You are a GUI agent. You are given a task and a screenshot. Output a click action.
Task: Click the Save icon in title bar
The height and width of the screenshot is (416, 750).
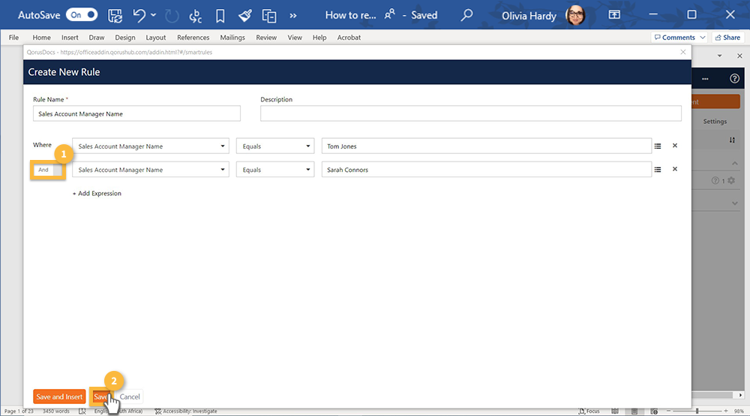tap(115, 15)
